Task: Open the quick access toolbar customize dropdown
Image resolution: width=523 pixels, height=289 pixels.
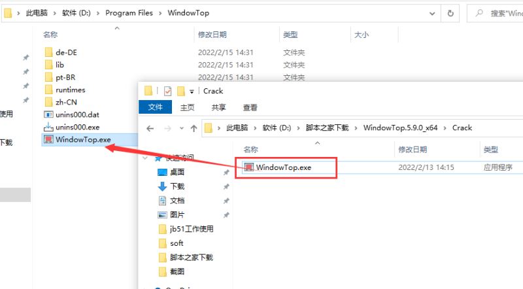Action: pyautogui.click(x=192, y=92)
